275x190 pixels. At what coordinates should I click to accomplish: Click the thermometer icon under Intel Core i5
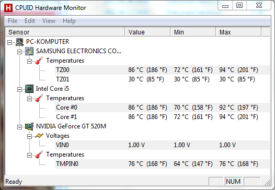point(39,98)
